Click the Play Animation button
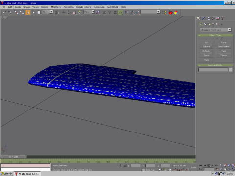The image size is (235, 176). pos(209,165)
